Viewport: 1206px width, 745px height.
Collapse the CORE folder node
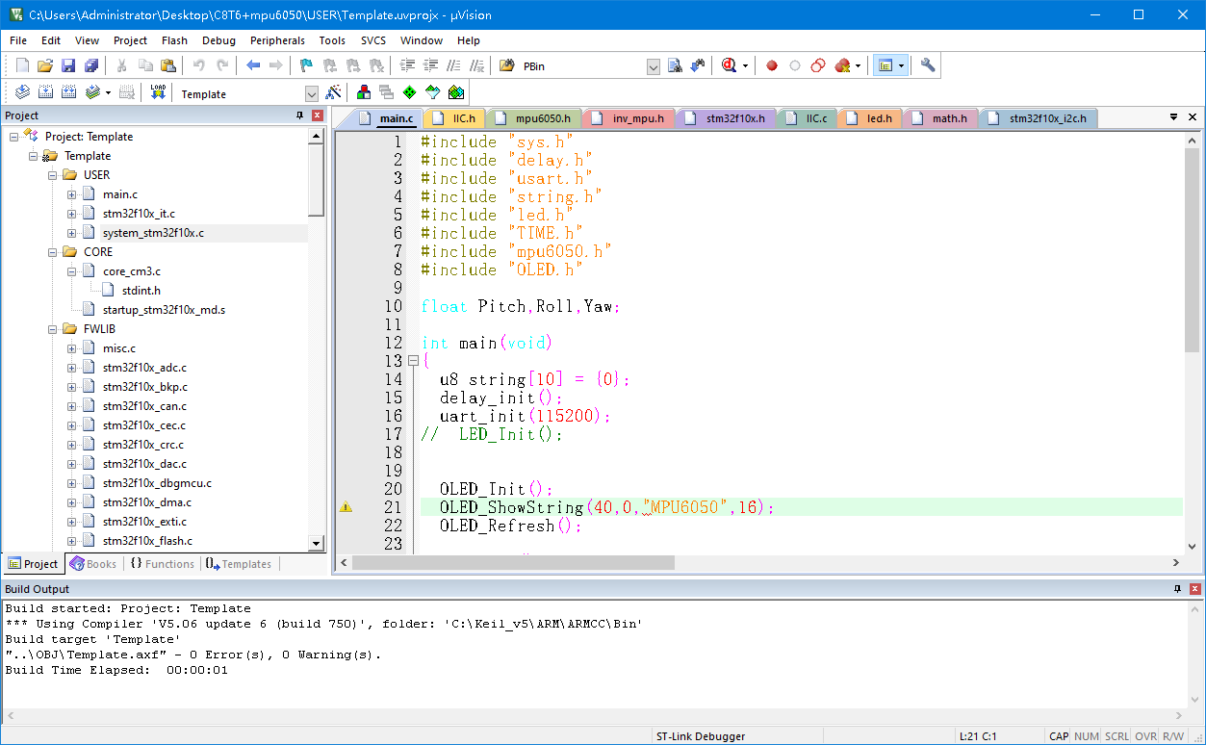[x=52, y=252]
